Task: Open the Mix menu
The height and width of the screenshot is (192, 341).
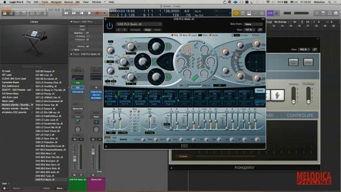Action: pyautogui.click(x=78, y=2)
